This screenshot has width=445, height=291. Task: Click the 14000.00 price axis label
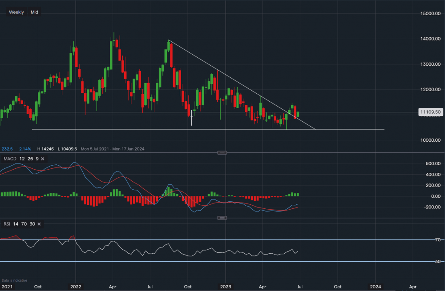430,39
